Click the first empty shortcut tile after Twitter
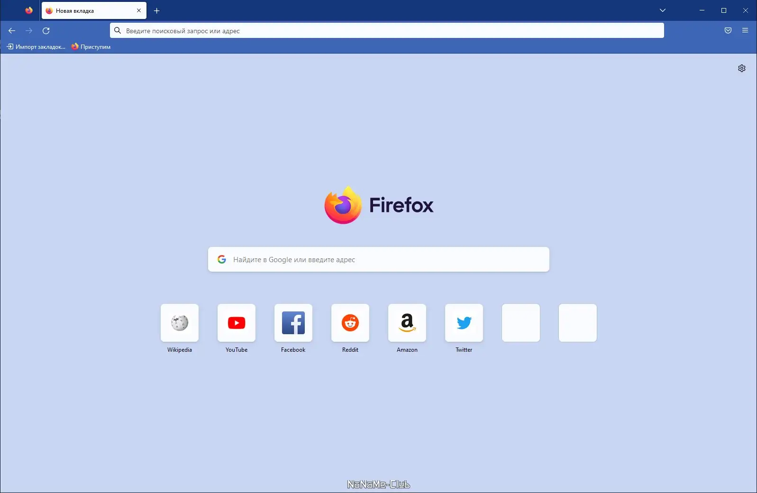757x493 pixels. pyautogui.click(x=521, y=323)
